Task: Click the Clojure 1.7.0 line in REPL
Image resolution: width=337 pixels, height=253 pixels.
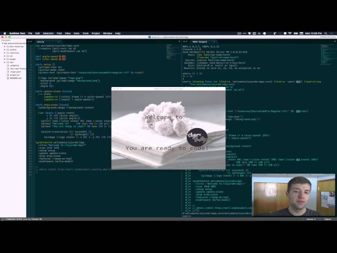Action: pos(192,49)
